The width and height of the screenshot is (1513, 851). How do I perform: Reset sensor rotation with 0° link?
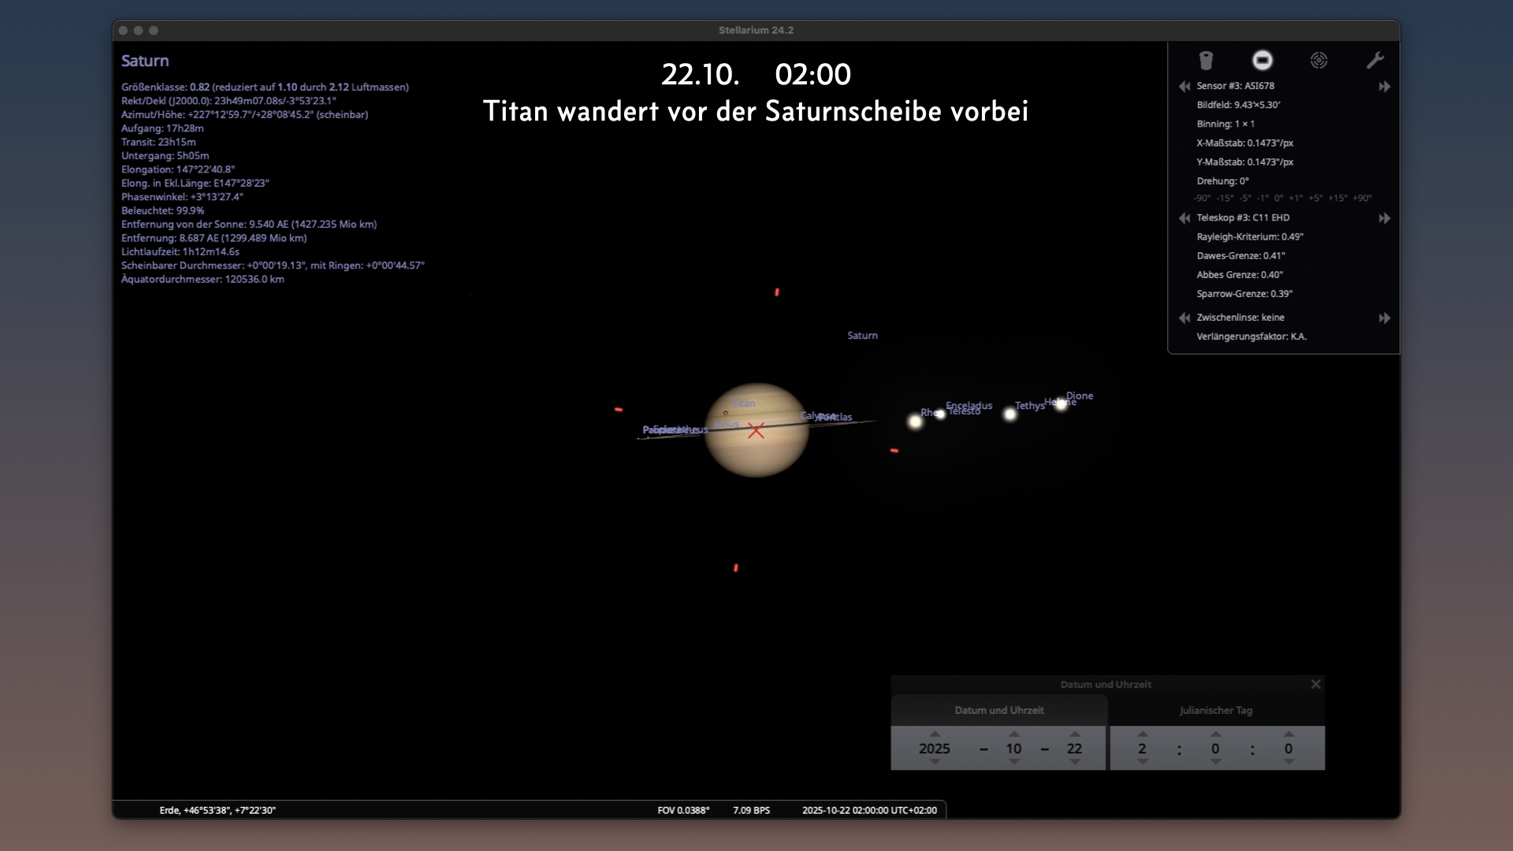tap(1278, 199)
